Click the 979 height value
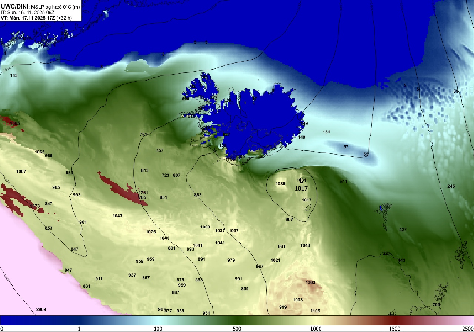 click(231, 260)
